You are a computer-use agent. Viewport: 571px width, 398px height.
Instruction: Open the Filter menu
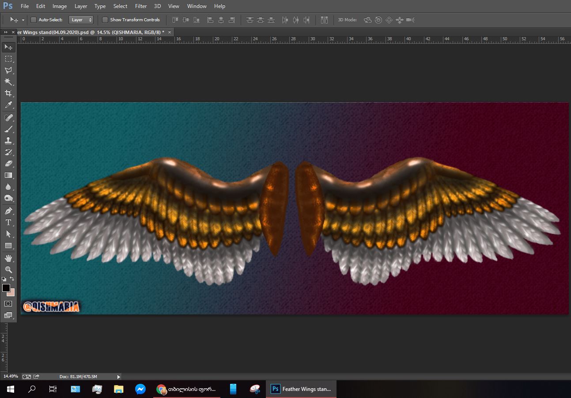pyautogui.click(x=141, y=6)
